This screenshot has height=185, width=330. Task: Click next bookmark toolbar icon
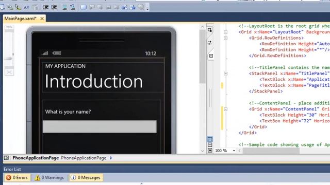coord(100,7)
